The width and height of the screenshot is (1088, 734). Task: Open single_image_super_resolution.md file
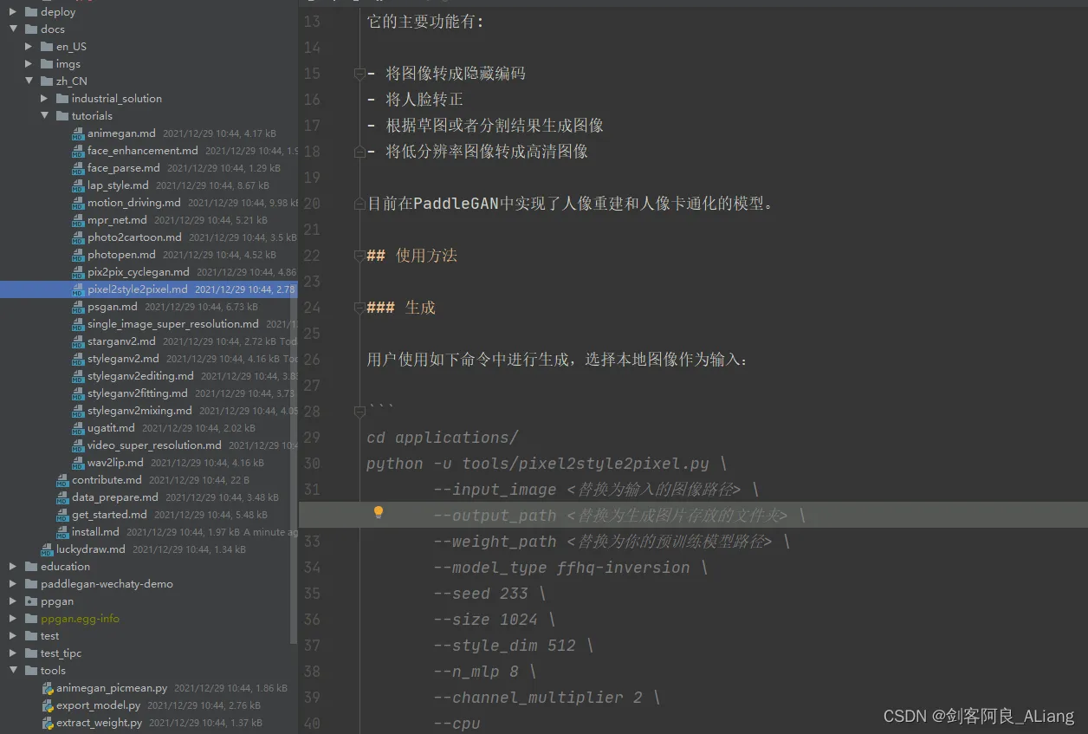173,324
